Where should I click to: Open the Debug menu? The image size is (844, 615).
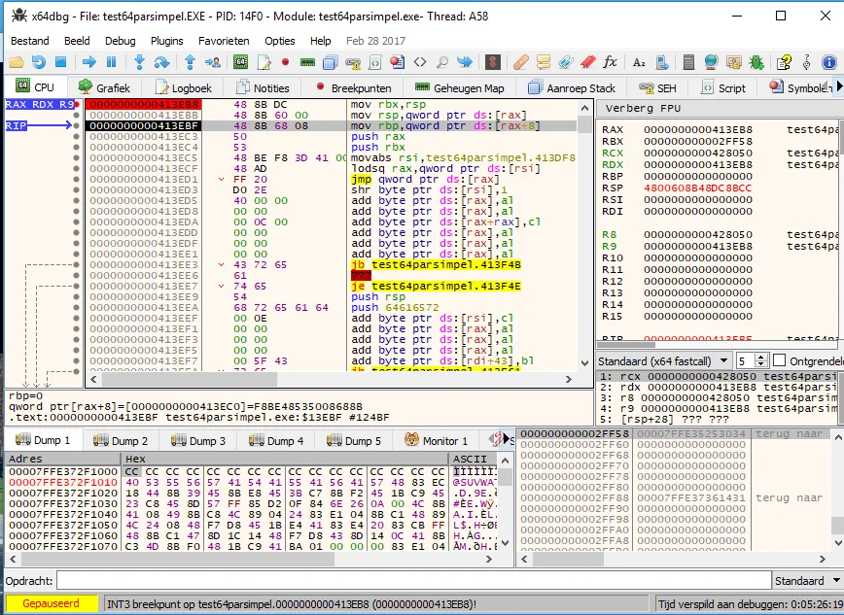tap(120, 41)
